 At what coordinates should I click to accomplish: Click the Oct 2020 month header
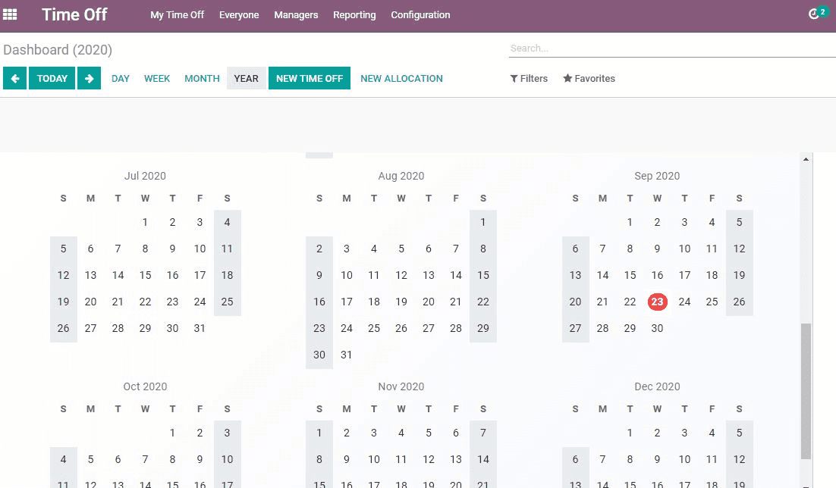tap(145, 386)
